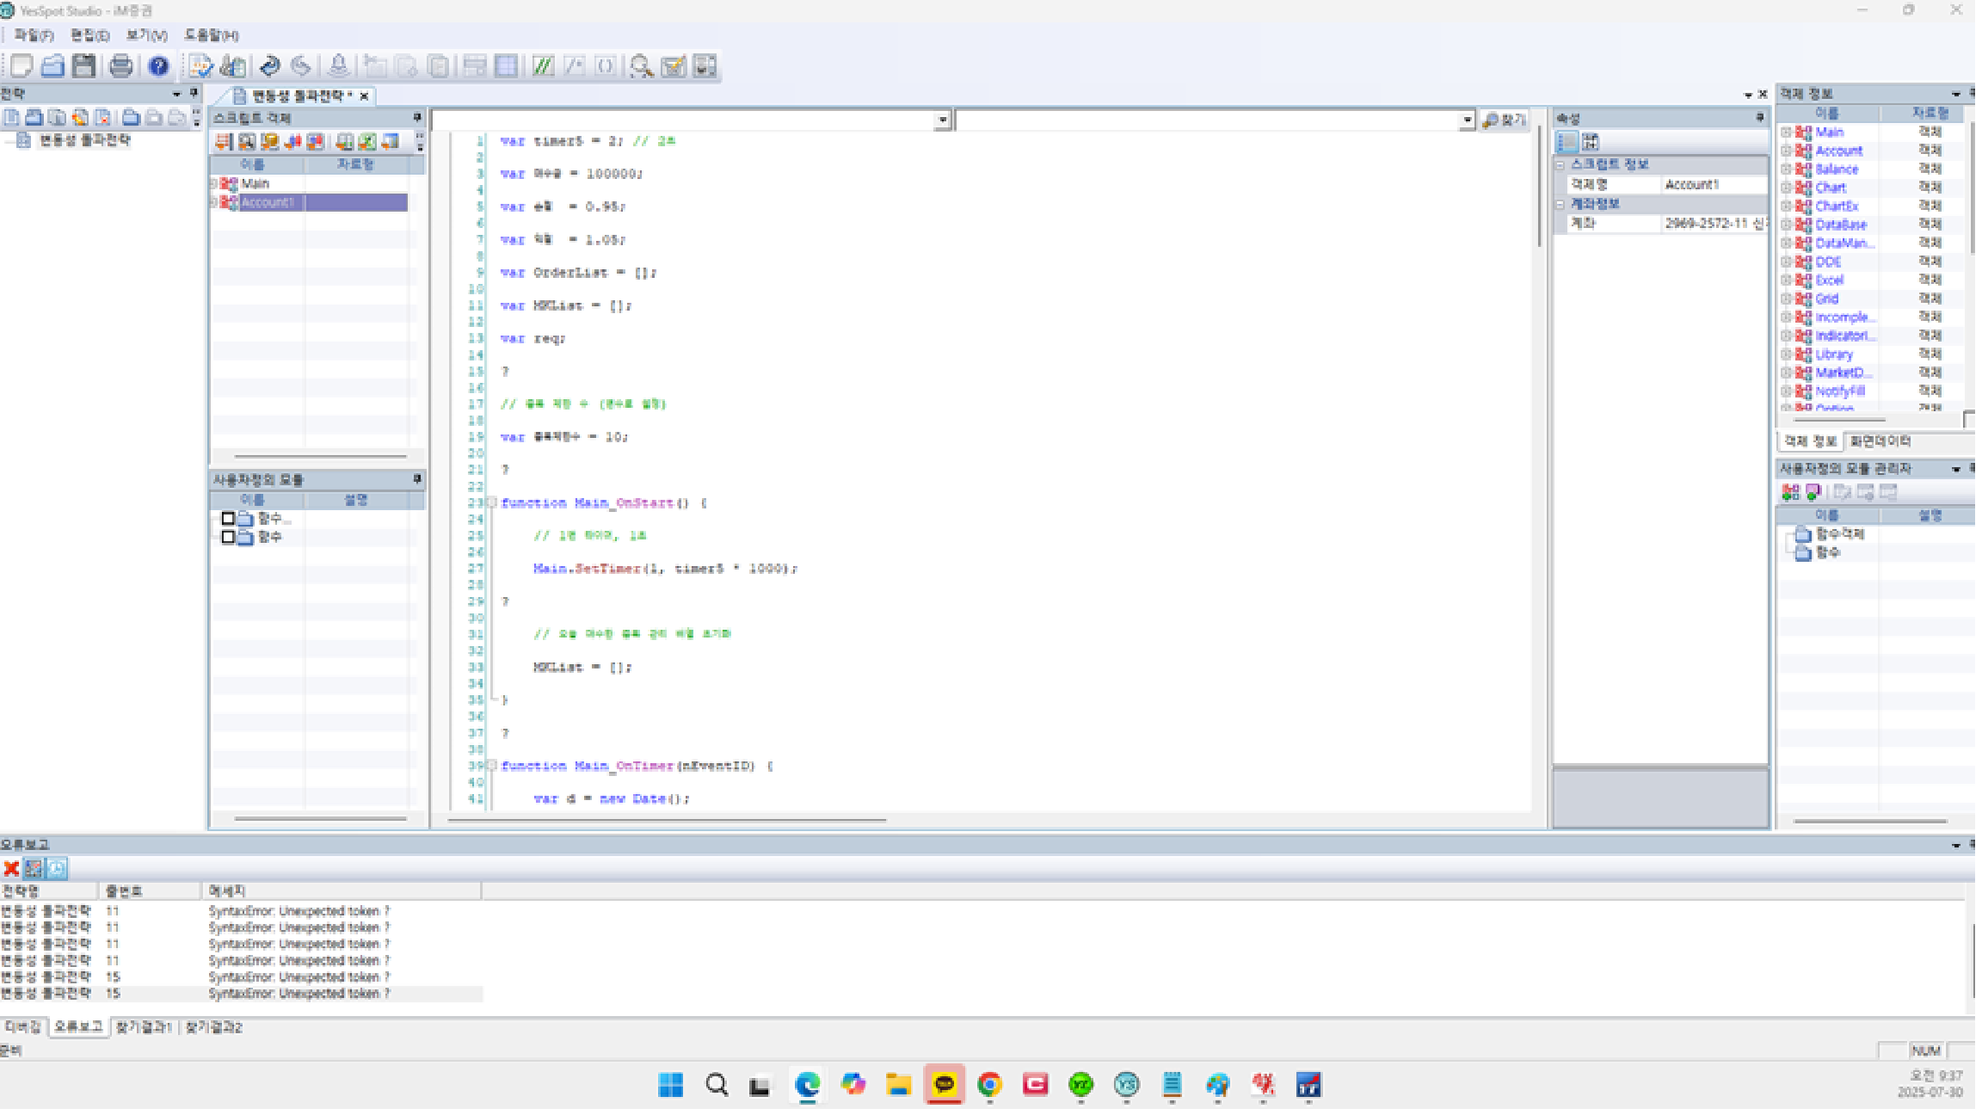The width and height of the screenshot is (1982, 1115).
Task: Open the 편집(E) menu
Action: click(89, 35)
